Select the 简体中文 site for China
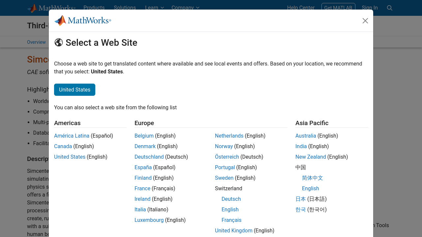The image size is (422, 237). [312, 178]
